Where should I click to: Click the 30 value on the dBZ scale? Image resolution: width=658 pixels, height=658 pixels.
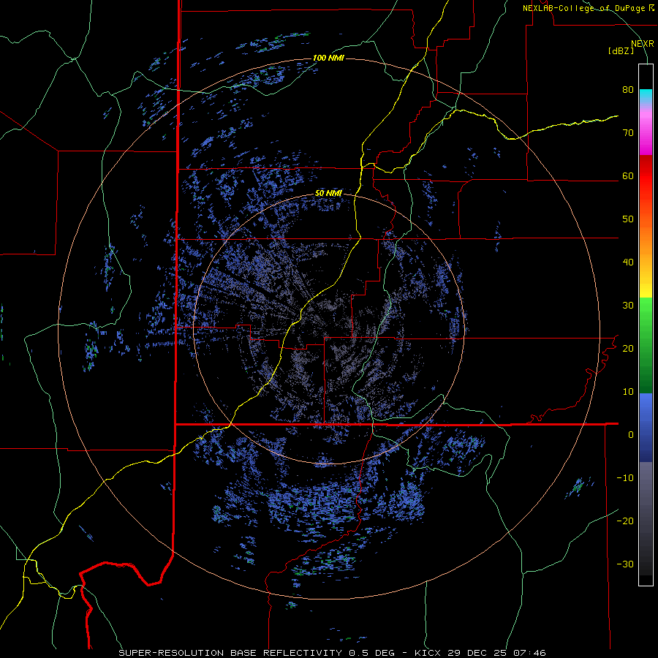[x=628, y=306]
